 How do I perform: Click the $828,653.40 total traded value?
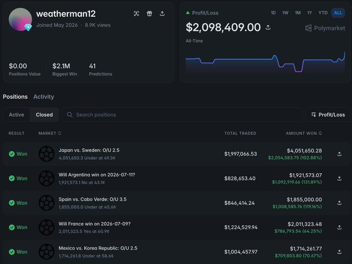(240, 178)
